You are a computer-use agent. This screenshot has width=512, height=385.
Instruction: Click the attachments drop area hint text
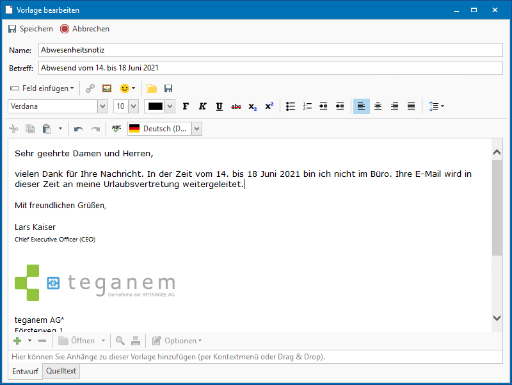[168, 357]
